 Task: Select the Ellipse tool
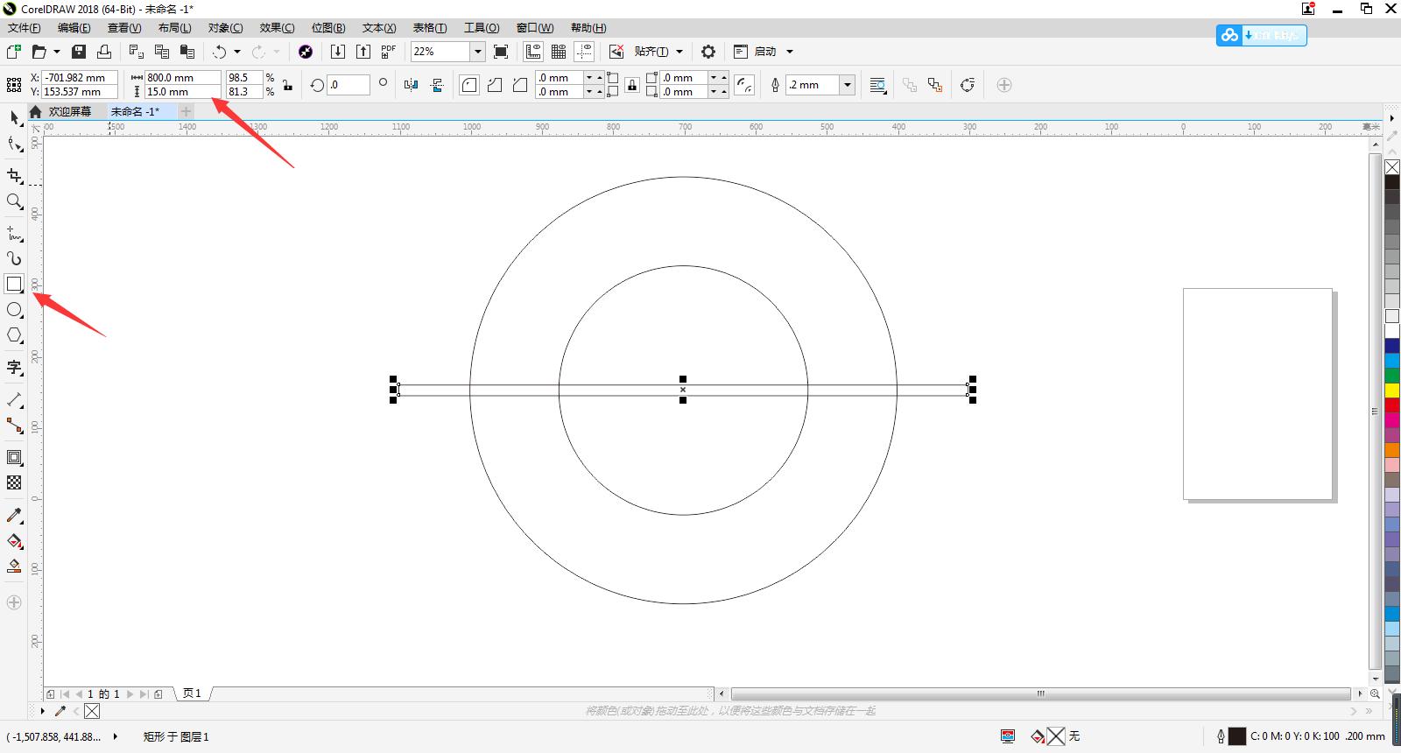tap(14, 310)
